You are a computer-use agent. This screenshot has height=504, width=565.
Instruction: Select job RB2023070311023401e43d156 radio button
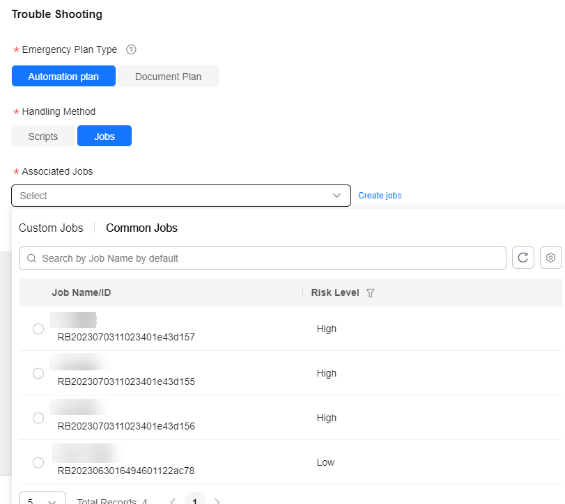click(x=38, y=418)
